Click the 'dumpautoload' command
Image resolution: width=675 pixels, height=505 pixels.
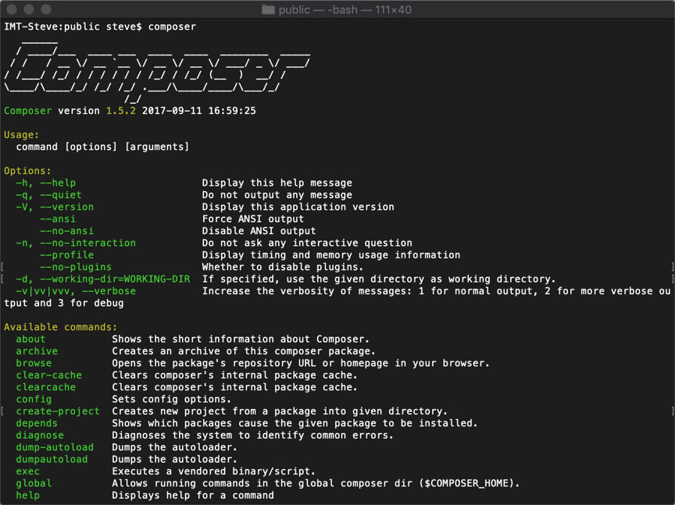pyautogui.click(x=52, y=460)
